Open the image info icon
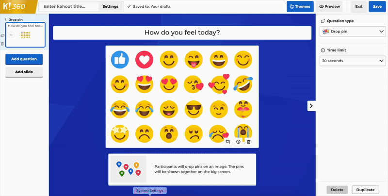The width and height of the screenshot is (388, 196). pos(238,142)
